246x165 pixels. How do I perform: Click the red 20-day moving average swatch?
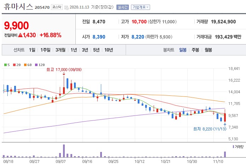[x=14, y=65]
